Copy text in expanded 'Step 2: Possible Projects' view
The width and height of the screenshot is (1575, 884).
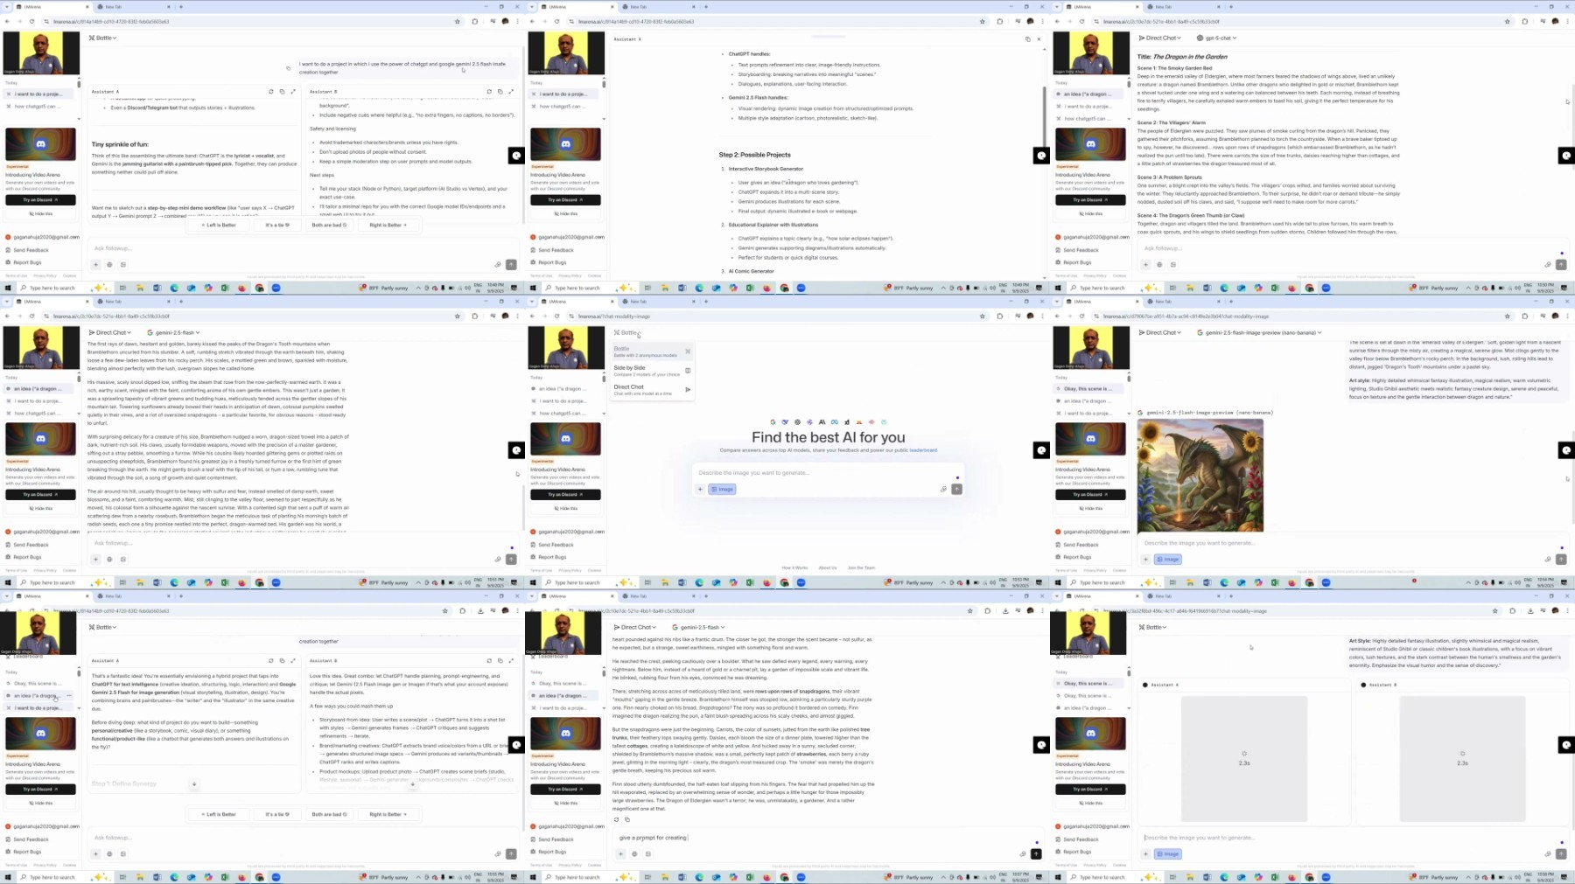click(x=1027, y=39)
